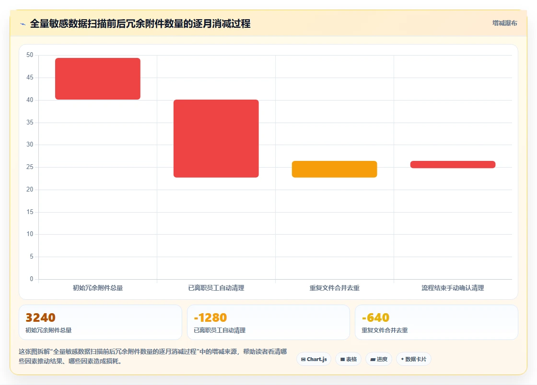The height and width of the screenshot is (385, 537).
Task: Click the description paragraph below the cards
Action: [x=153, y=356]
